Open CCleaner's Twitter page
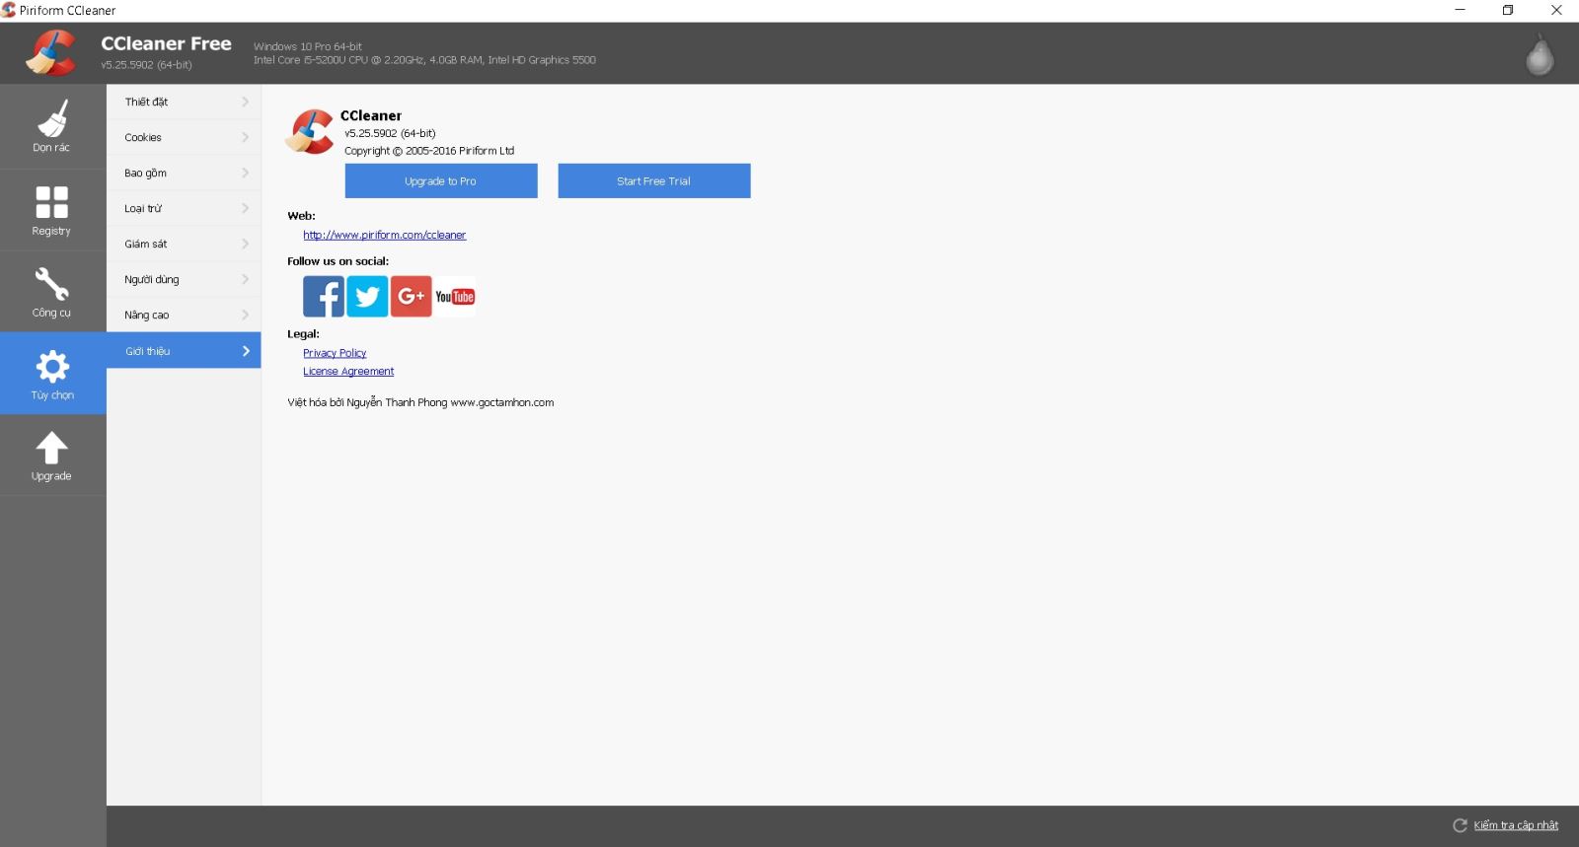The width and height of the screenshot is (1579, 847). (x=367, y=296)
